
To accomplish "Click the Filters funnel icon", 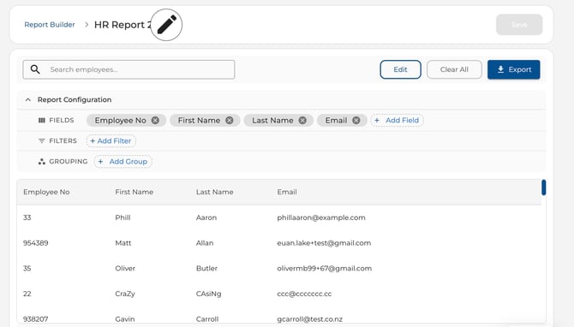I will click(x=42, y=141).
